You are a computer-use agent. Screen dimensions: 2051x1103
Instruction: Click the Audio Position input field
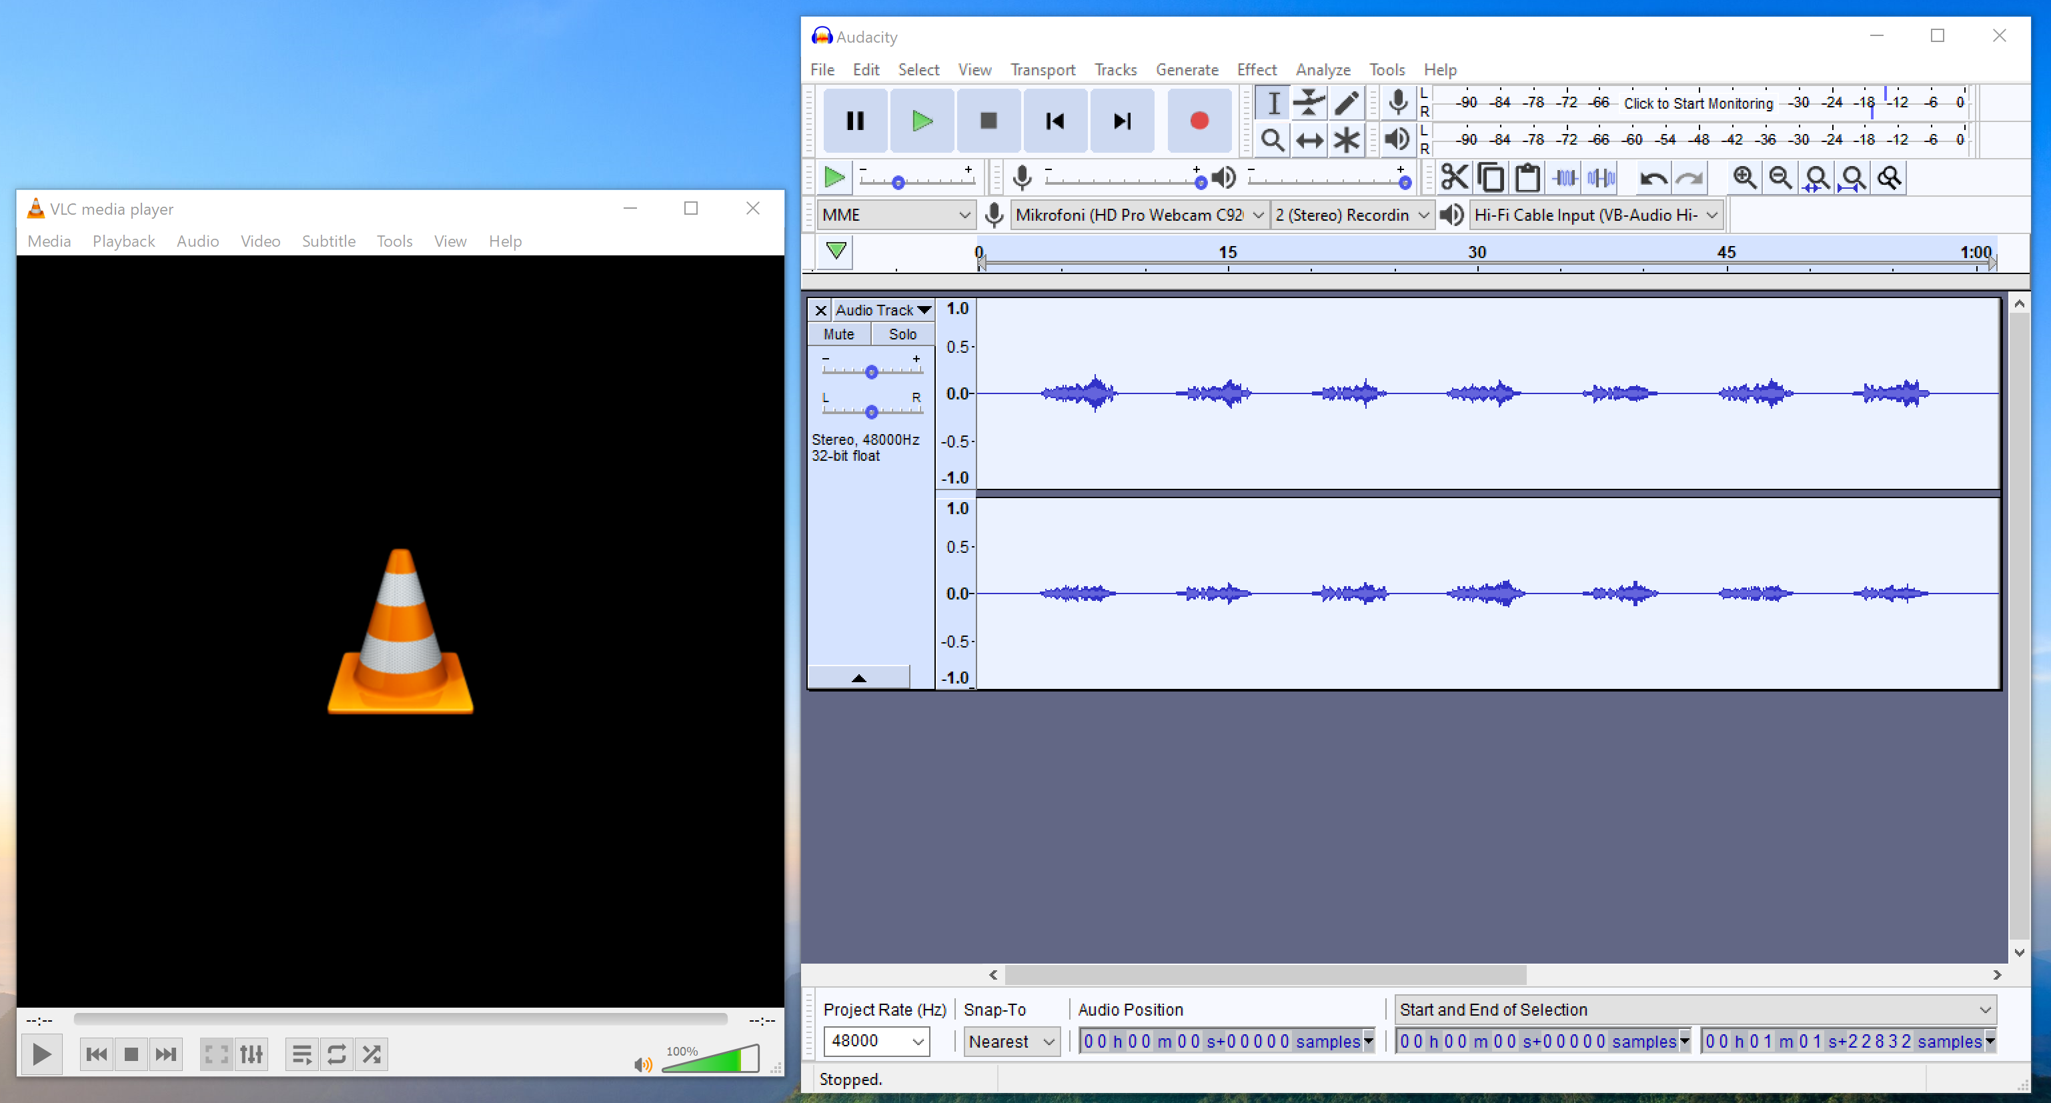[1224, 1040]
